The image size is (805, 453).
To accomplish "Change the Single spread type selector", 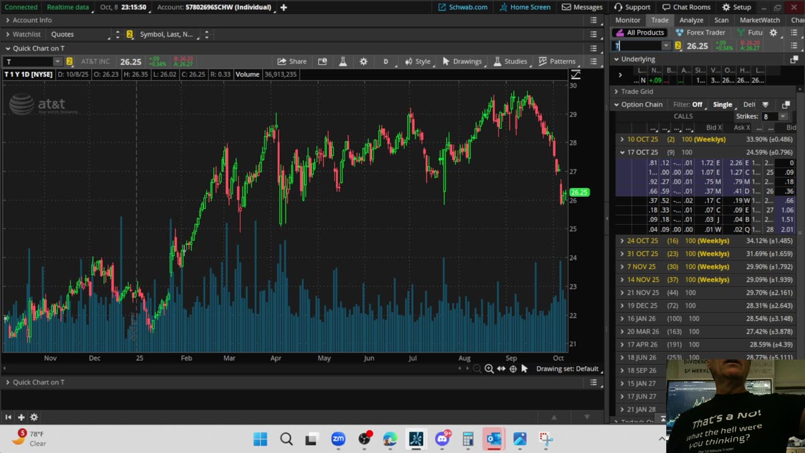I will tap(723, 104).
